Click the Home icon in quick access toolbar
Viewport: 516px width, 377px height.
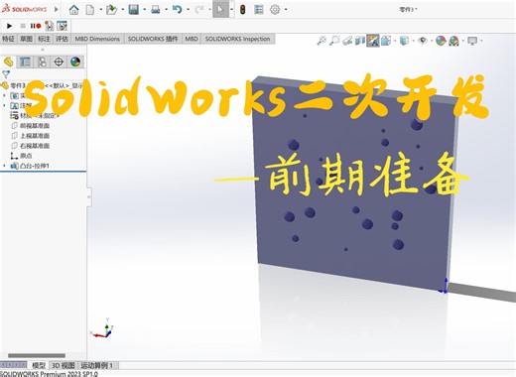pyautogui.click(x=73, y=10)
